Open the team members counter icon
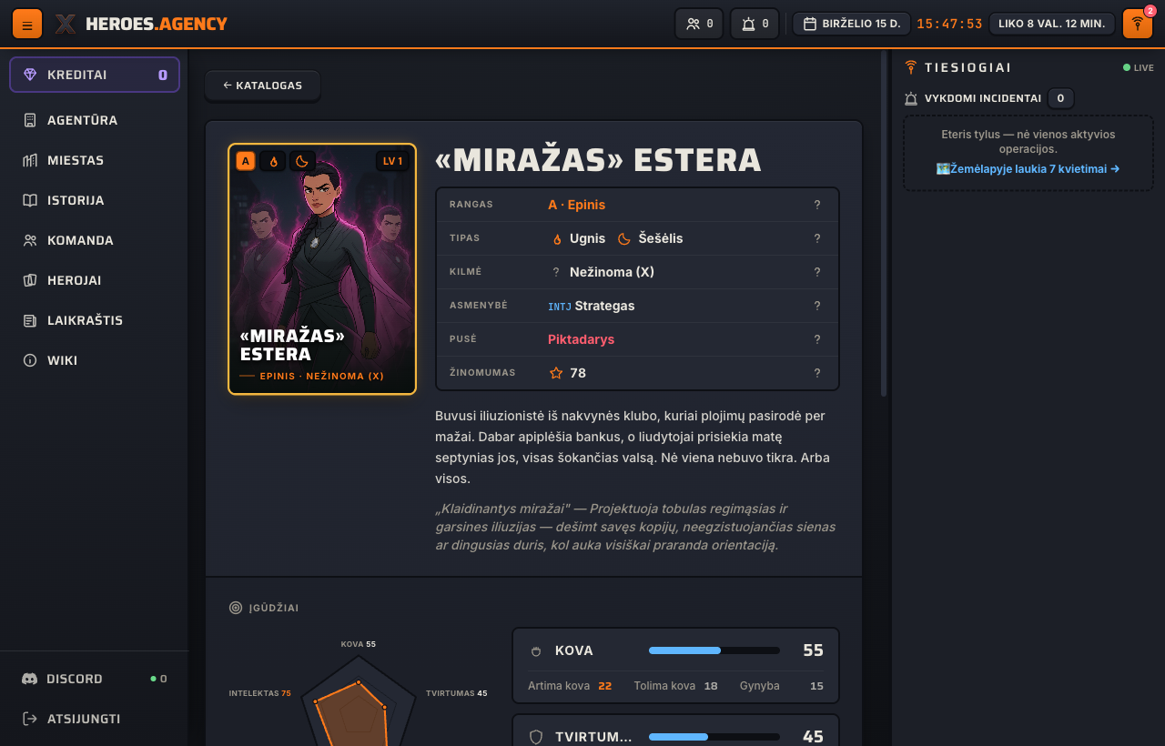1165x746 pixels. (x=699, y=24)
